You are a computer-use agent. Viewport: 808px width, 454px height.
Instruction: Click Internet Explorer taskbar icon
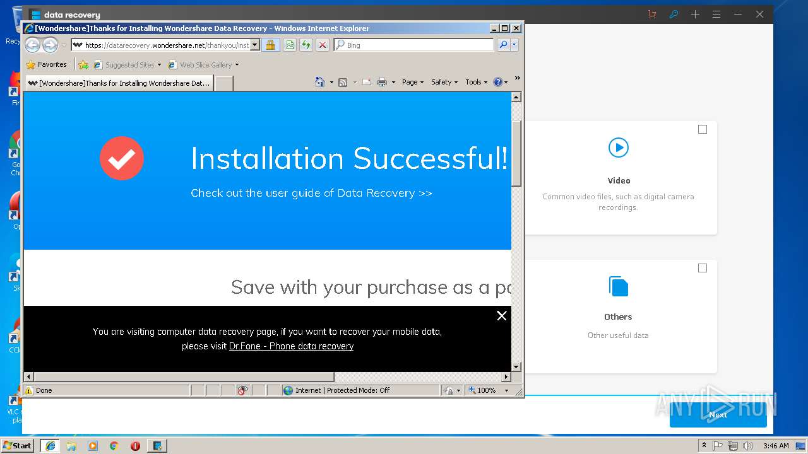pos(50,446)
